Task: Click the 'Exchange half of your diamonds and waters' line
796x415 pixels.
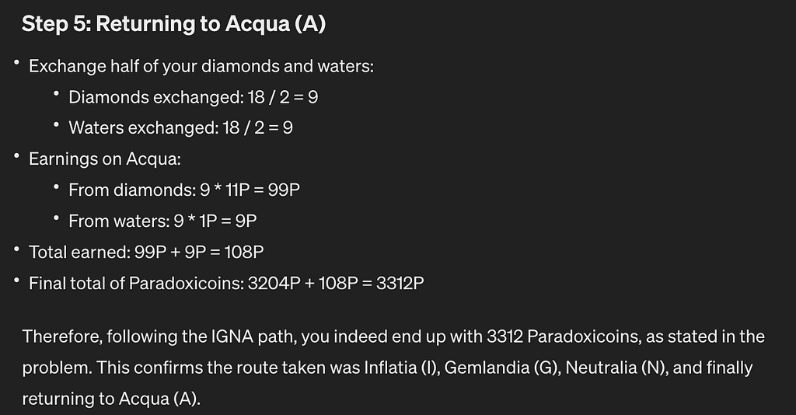Action: point(201,67)
